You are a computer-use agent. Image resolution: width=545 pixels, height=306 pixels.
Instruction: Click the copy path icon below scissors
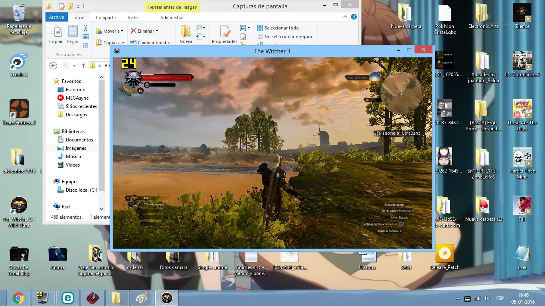[x=85, y=37]
